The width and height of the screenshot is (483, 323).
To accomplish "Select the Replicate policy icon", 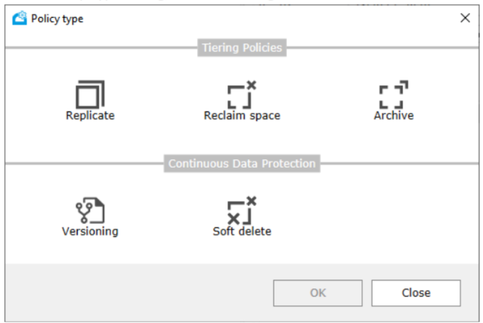I will coord(90,94).
